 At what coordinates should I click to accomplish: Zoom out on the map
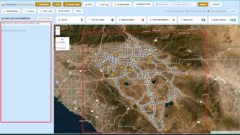click(58, 33)
